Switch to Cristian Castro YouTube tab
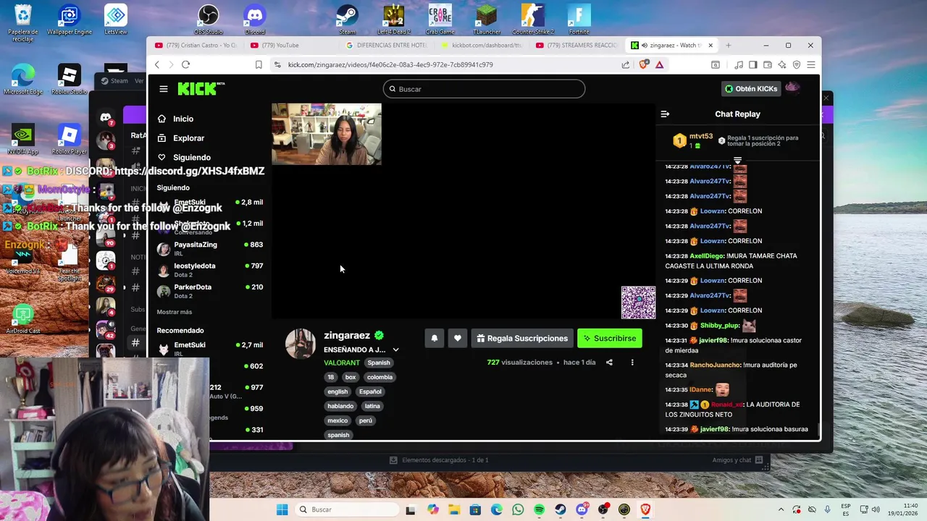927x521 pixels. pyautogui.click(x=196, y=46)
